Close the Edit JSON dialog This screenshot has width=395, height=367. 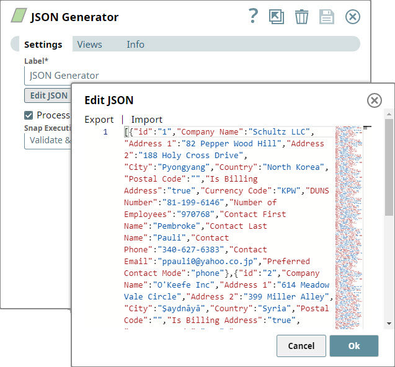[374, 100]
